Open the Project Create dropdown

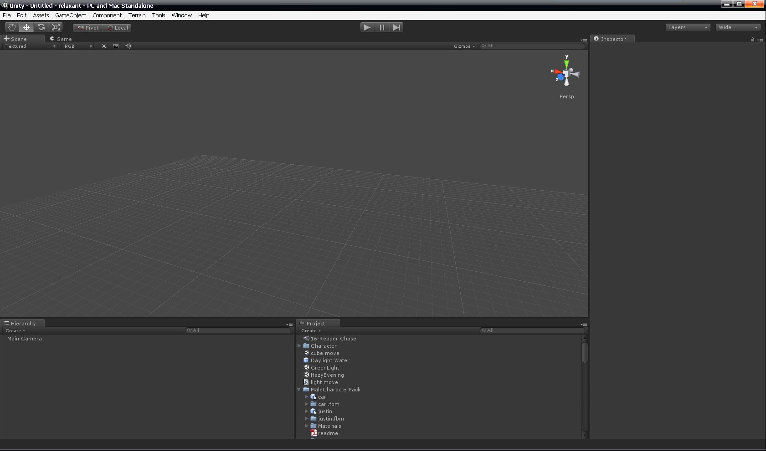click(311, 330)
